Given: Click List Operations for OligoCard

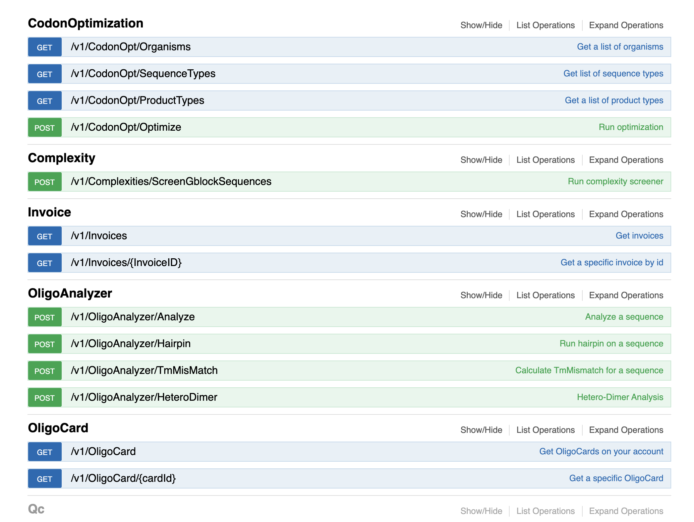Looking at the screenshot, I should [545, 430].
